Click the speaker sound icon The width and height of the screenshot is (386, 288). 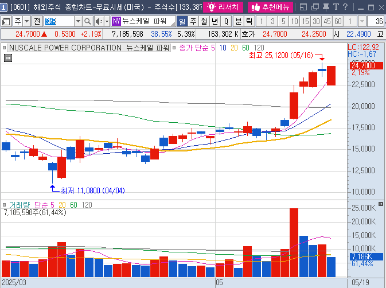tap(99, 22)
